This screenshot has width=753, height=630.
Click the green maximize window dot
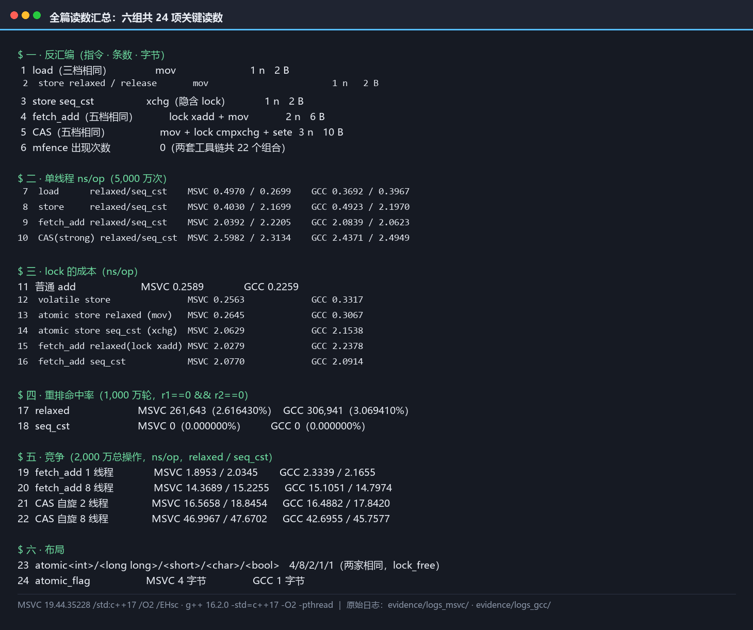pos(37,15)
